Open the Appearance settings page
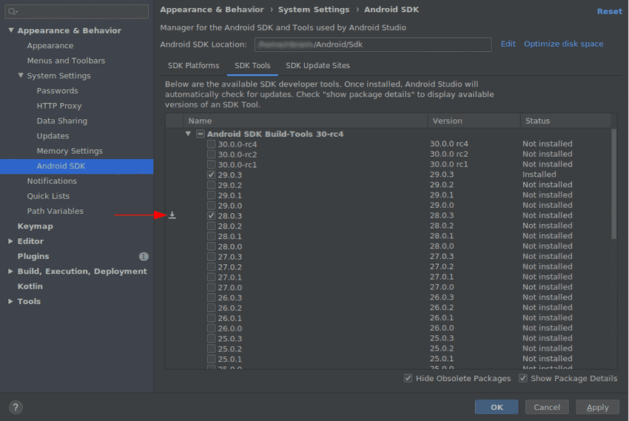The width and height of the screenshot is (629, 421). (50, 46)
